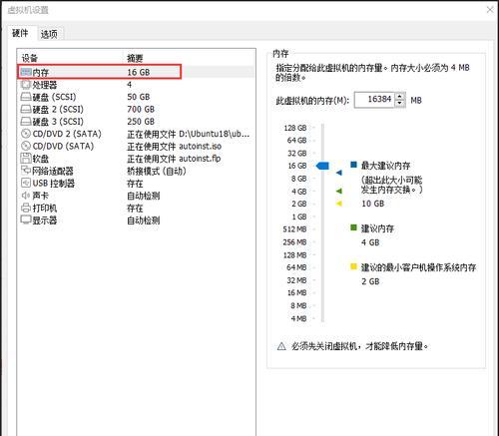Image resolution: width=499 pixels, height=436 pixels.
Task: Open the 硬件 hardware tab
Action: (20, 33)
